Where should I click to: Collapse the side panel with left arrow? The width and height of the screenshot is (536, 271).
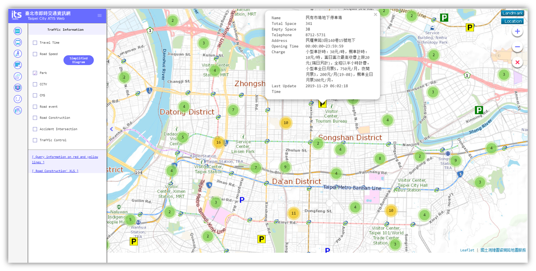tap(111, 129)
